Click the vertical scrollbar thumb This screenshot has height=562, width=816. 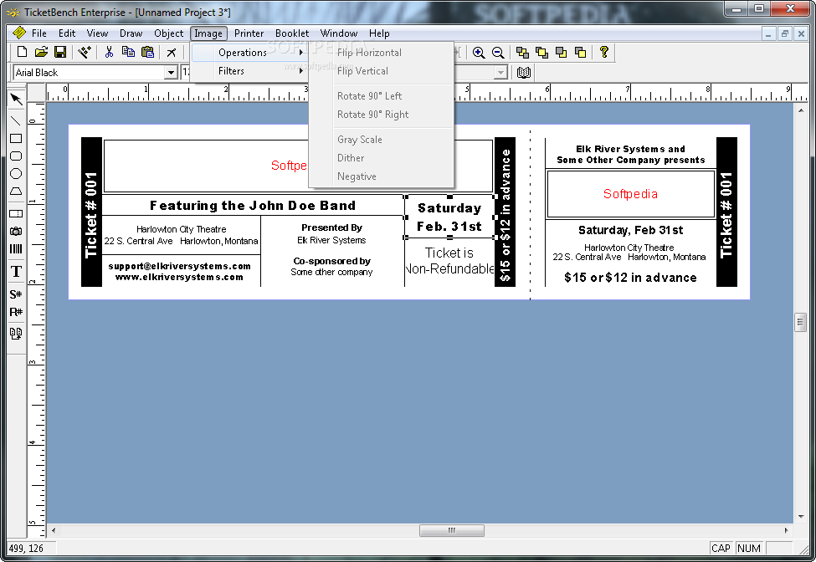click(x=801, y=322)
